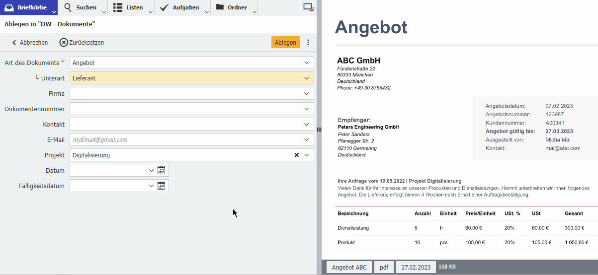Click the Suchen magnifier icon
Screen dimensions: 598x275
point(68,7)
